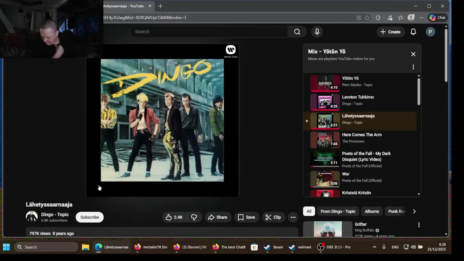Open the Edge profile avatar
The width and height of the screenshot is (464, 261).
point(411,17)
